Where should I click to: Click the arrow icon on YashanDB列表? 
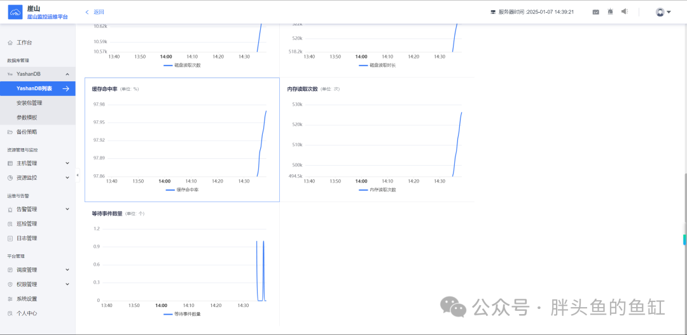click(x=66, y=88)
